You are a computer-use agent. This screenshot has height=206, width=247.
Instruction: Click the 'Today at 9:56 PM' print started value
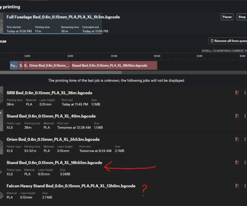tap(19, 31)
